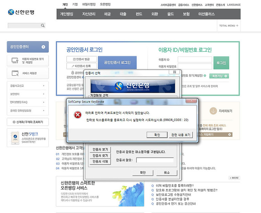This screenshot has width=261, height=213.
Task: Open the 개인 top tab
Action: 65,5
